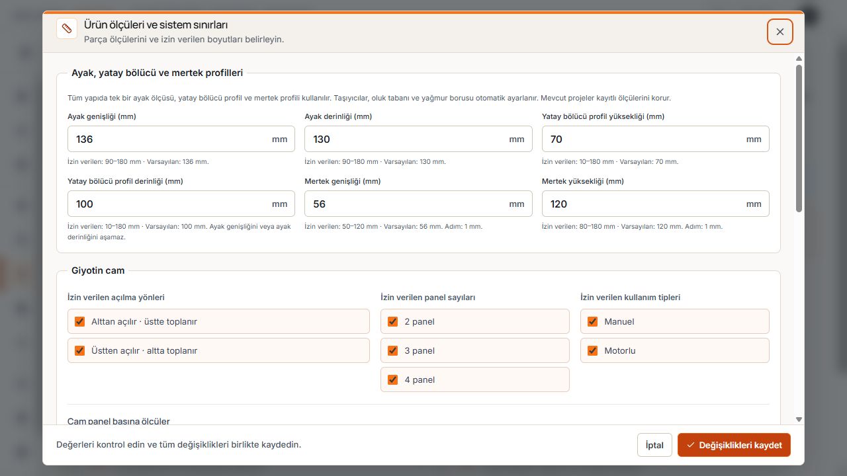Click the 'İzin verilen açılma yönleri' label

coord(116,297)
